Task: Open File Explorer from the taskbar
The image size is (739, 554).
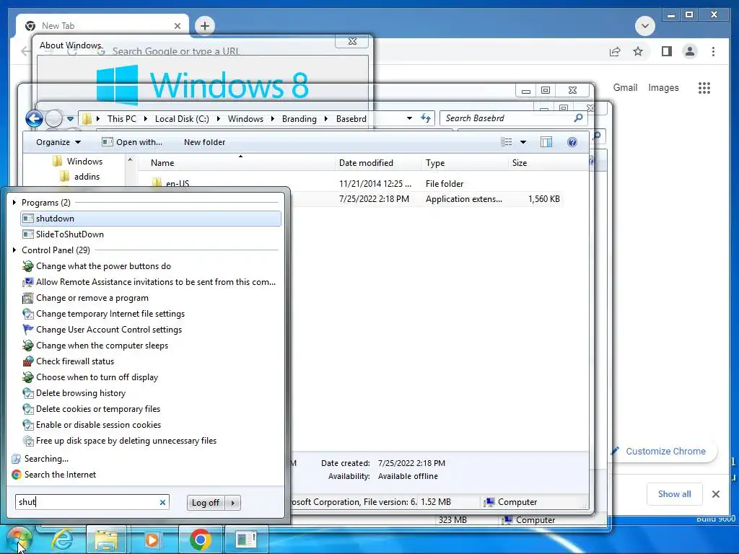Action: [106, 540]
